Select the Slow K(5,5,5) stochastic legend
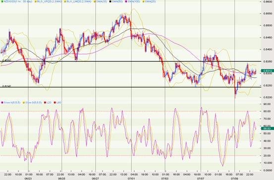Screen dimensions: 274x180 12,102
